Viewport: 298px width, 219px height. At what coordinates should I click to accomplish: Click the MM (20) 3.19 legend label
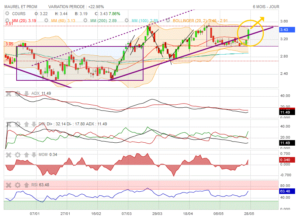pos(24,21)
